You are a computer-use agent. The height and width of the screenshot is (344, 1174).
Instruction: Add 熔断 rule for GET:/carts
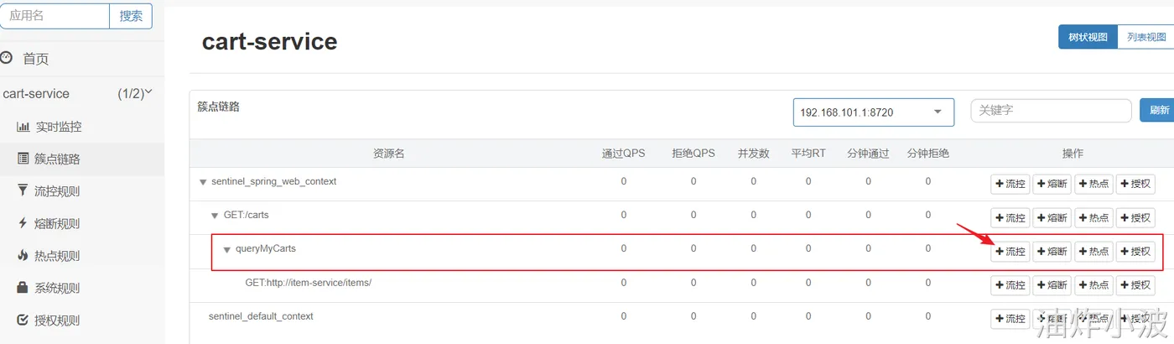coord(1052,218)
